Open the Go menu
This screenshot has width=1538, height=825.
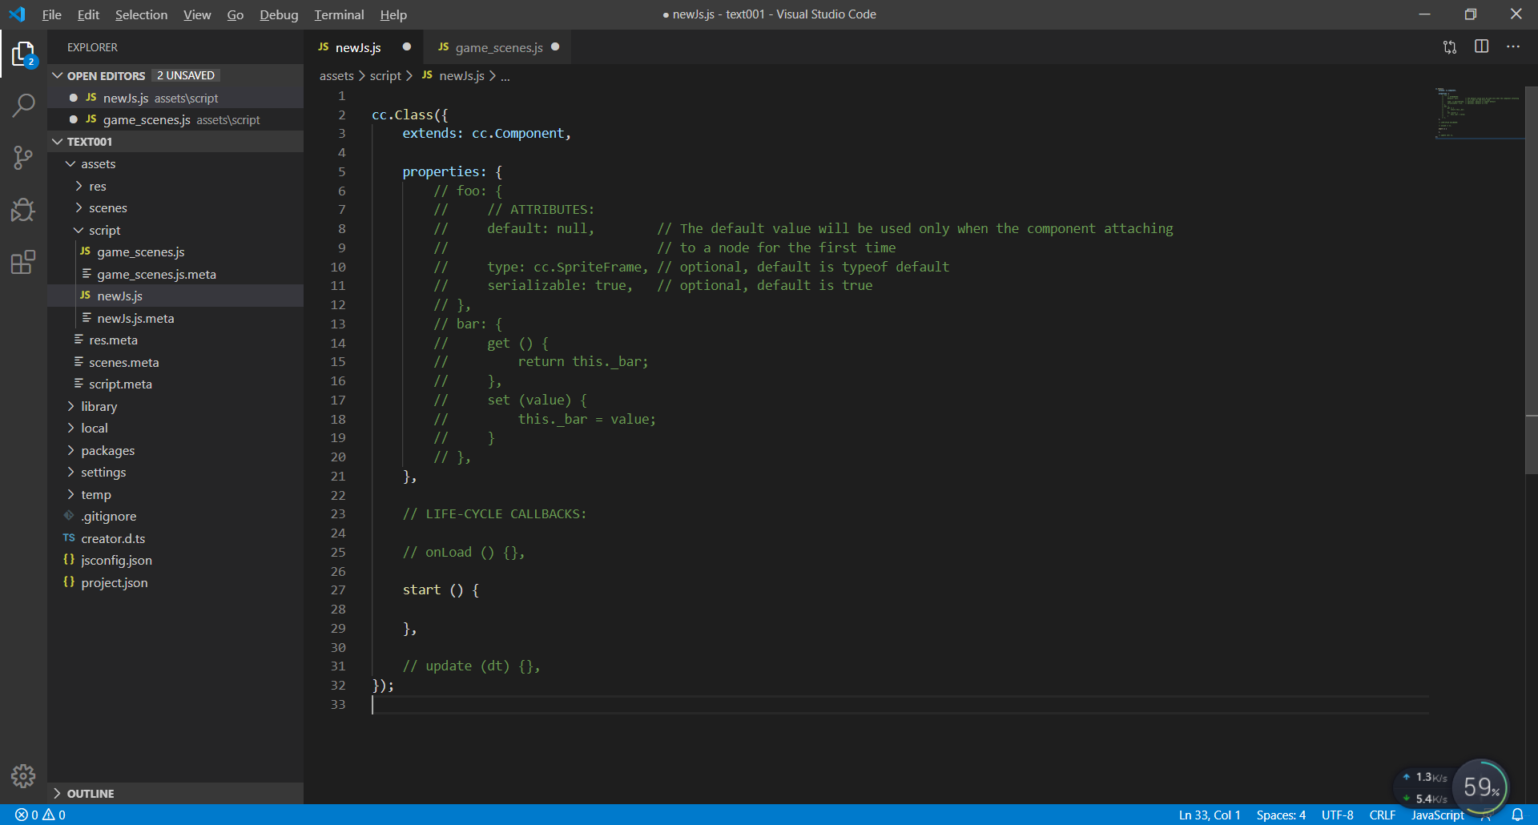(235, 14)
